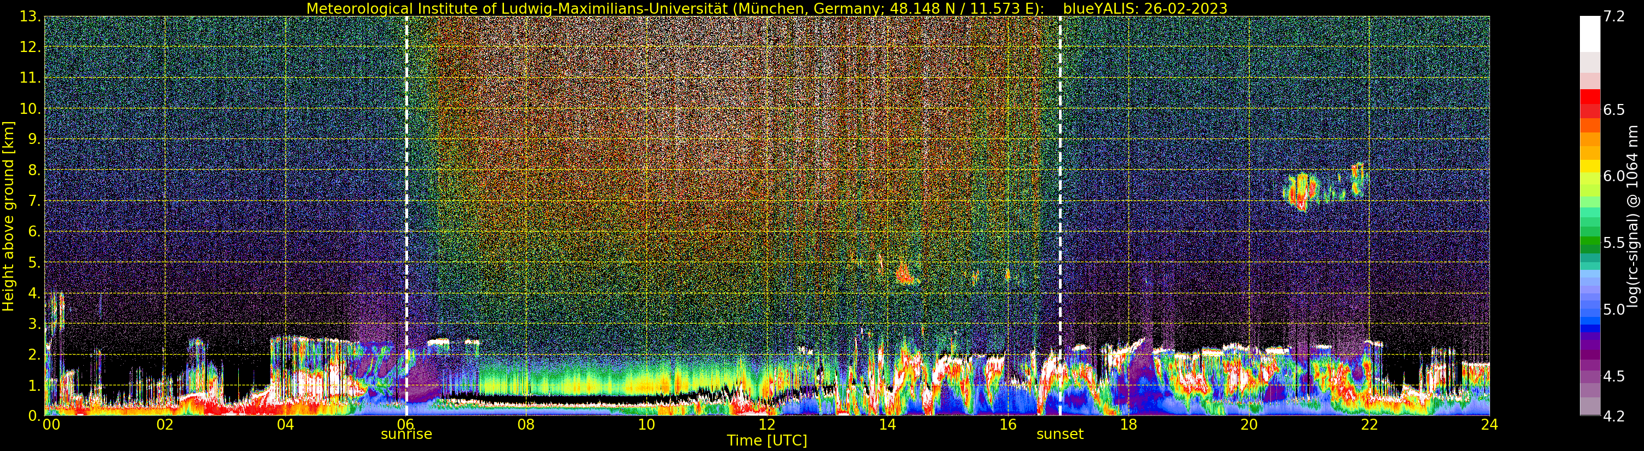Click the '5.0' colorbar value
Viewport: 1644px width, 451px height.
click(x=1614, y=309)
